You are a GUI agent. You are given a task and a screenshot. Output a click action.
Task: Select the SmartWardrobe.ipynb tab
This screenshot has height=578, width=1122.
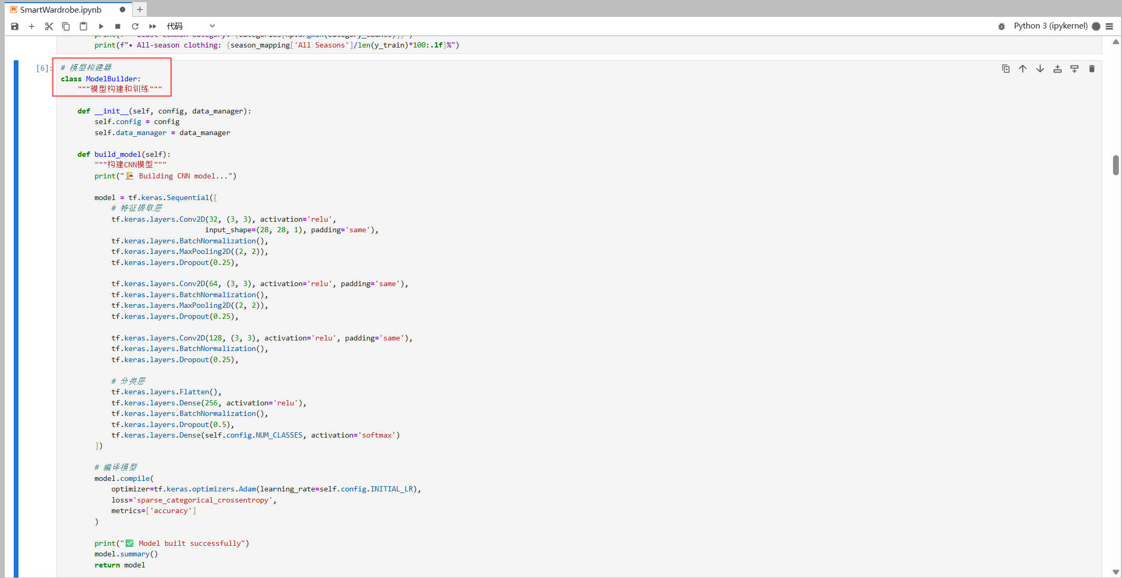tap(61, 10)
